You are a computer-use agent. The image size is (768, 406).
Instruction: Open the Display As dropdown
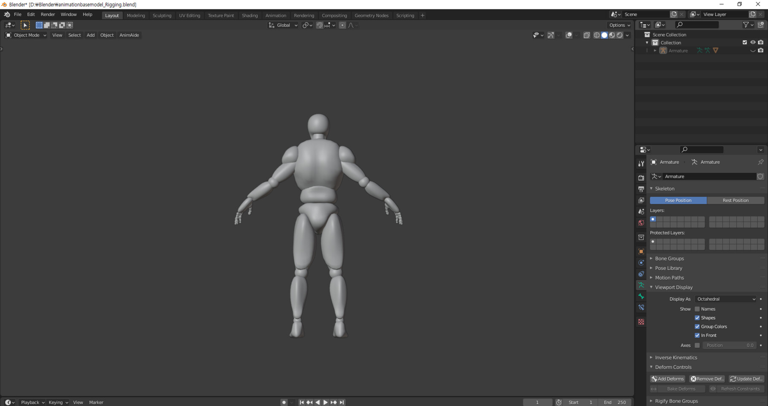coord(725,299)
